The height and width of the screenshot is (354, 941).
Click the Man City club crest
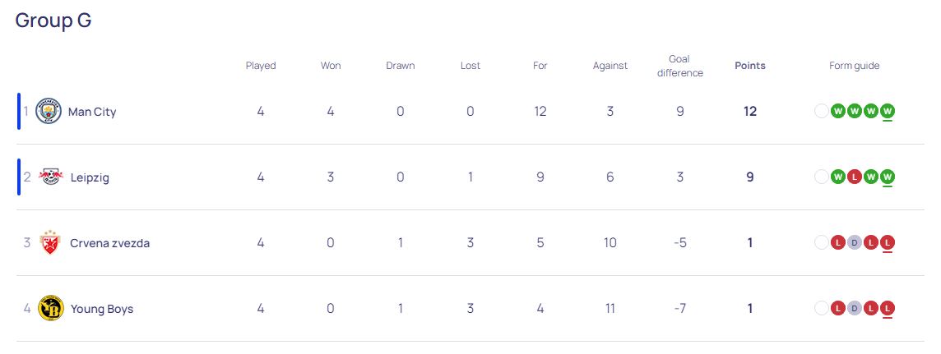click(x=49, y=111)
